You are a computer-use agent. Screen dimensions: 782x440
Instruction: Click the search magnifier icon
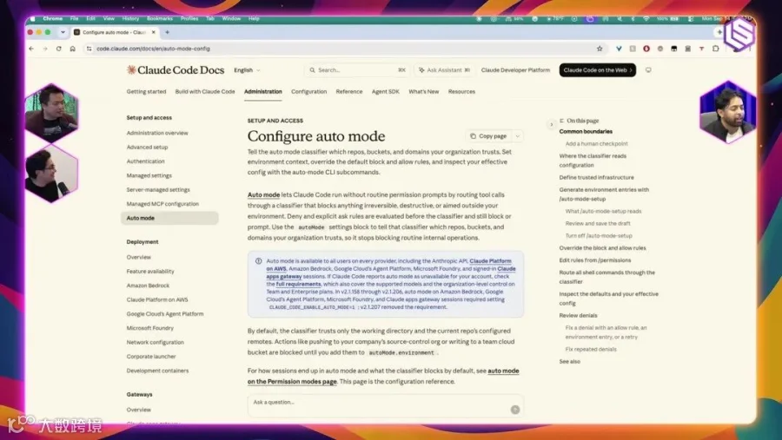(312, 70)
